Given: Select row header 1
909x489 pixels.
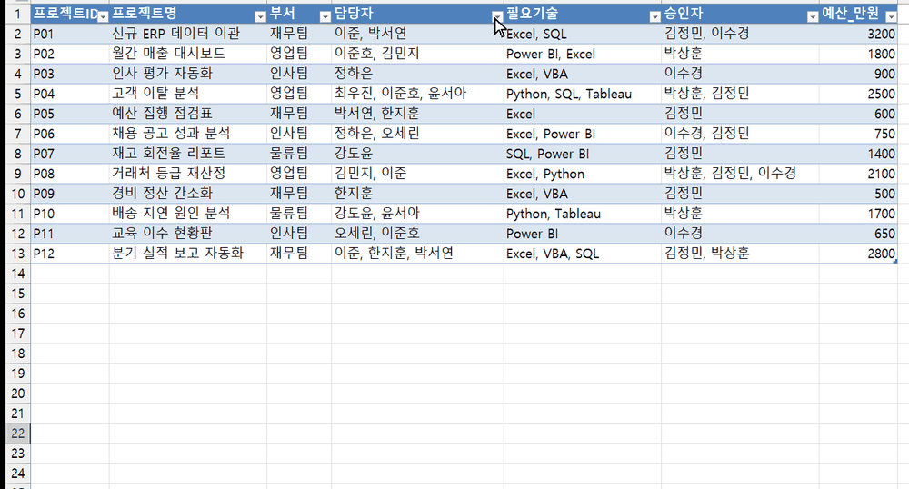Looking at the screenshot, I should coord(18,14).
